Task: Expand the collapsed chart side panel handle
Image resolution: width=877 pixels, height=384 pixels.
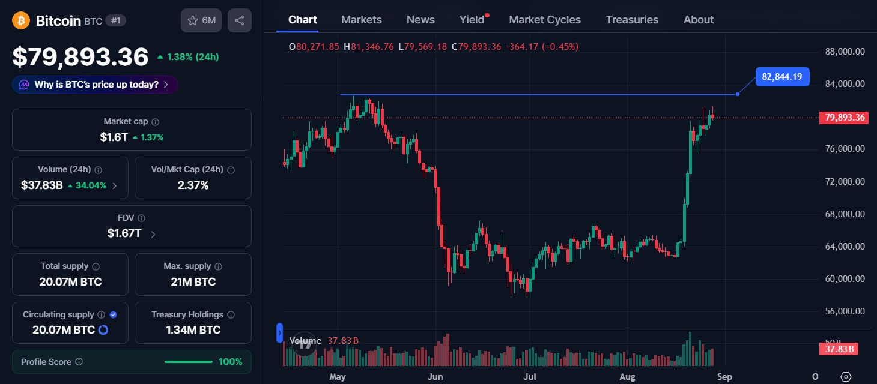Action: click(x=279, y=333)
